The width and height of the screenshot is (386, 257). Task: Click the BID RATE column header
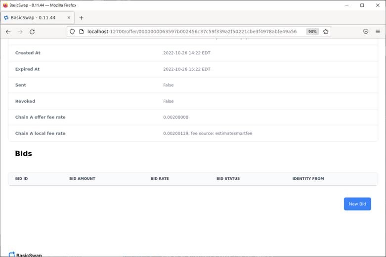160,179
